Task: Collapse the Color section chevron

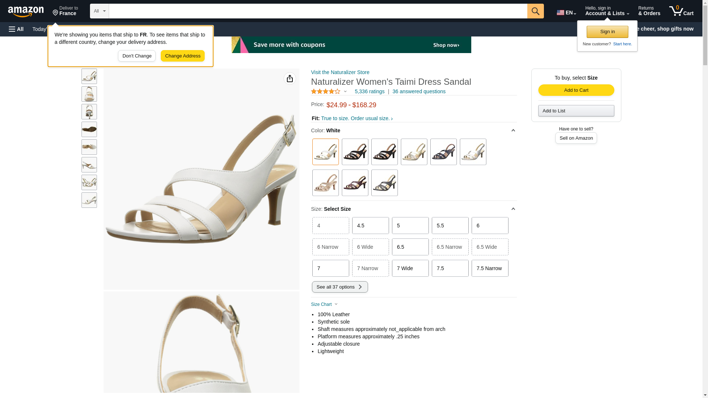Action: coord(513,130)
